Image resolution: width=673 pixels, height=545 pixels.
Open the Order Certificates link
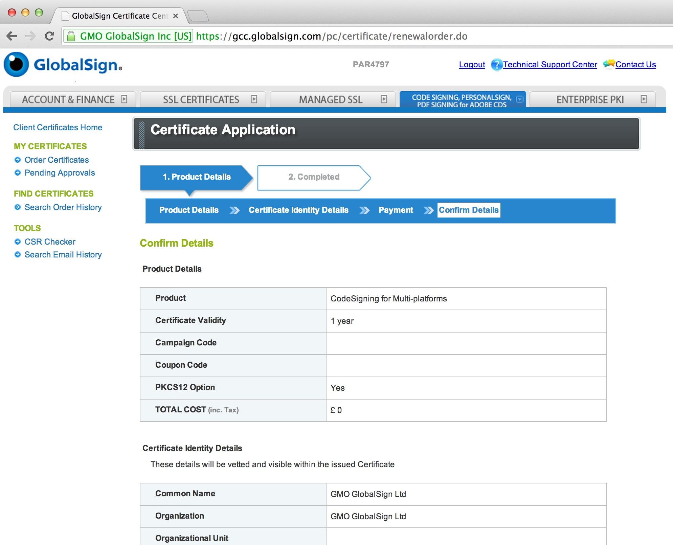pyautogui.click(x=57, y=160)
